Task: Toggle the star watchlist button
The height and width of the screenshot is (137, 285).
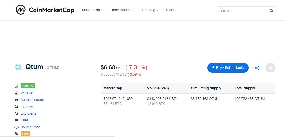Action: [x=270, y=68]
